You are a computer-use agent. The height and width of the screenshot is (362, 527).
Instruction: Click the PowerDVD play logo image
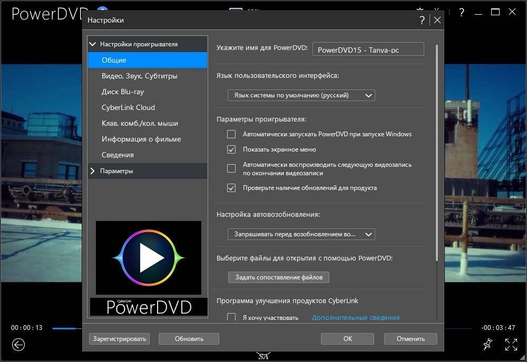(149, 258)
